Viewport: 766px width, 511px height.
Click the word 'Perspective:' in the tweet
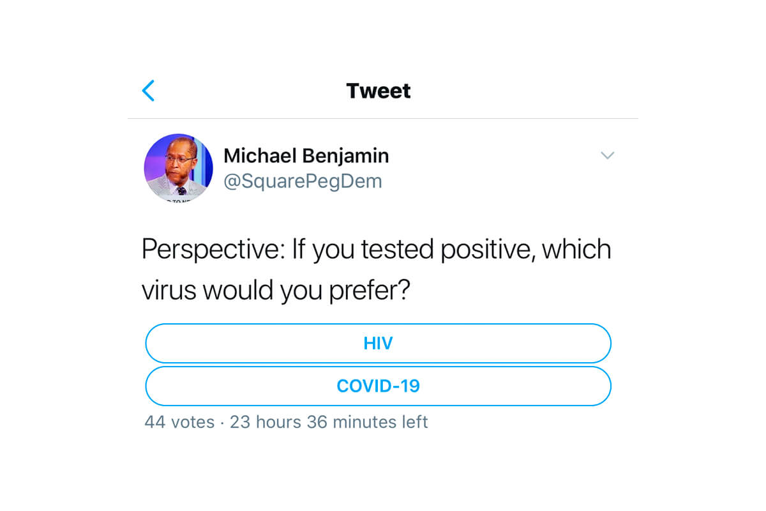[x=213, y=250]
